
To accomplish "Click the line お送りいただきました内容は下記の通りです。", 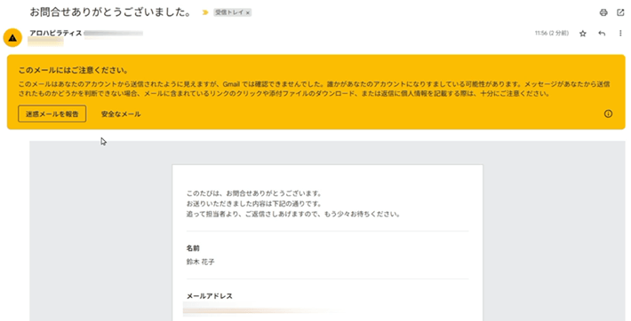I will [254, 204].
